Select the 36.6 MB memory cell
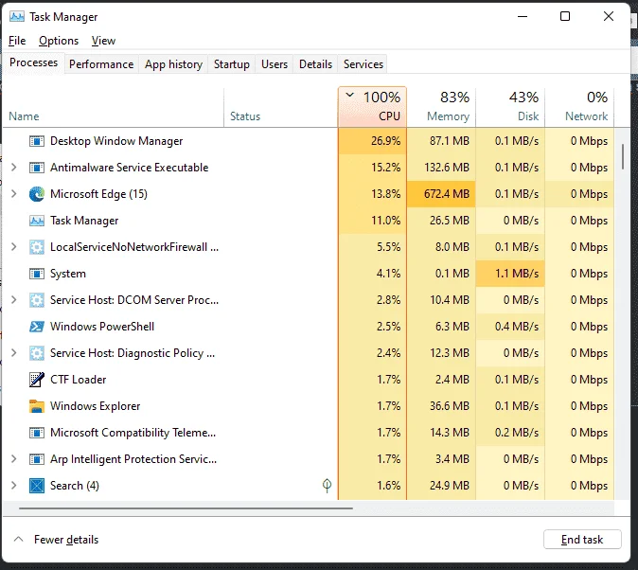The height and width of the screenshot is (570, 638). point(441,406)
